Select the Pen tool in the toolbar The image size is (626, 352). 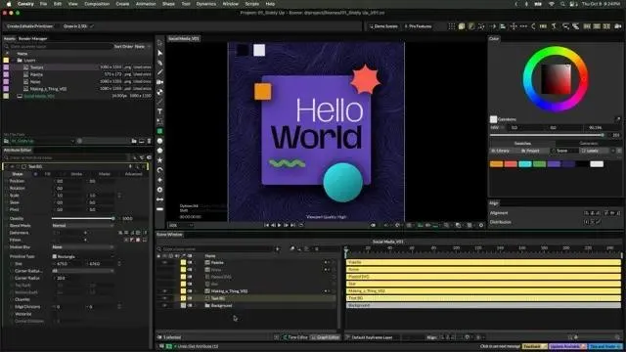159,63
